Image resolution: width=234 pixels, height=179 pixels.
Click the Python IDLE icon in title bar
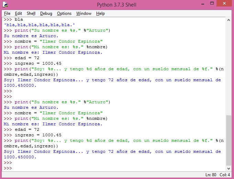point(5,4)
